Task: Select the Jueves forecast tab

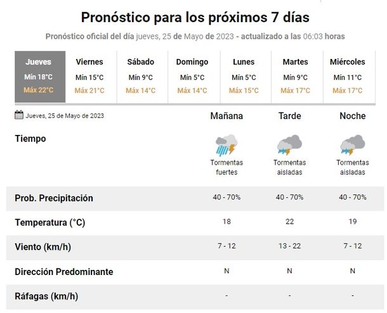Action: tap(39, 76)
